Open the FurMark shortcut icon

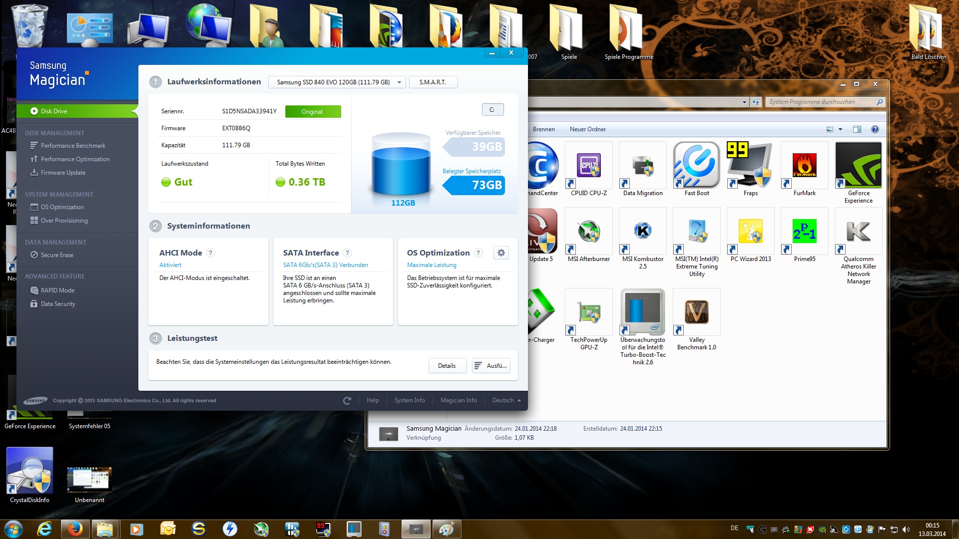(804, 166)
